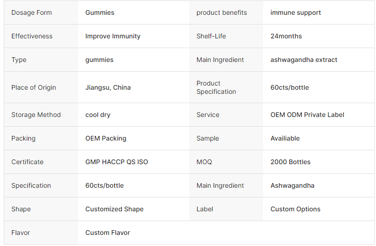Select the "cool dry" storage value
This screenshot has height=246, width=376.
pyautogui.click(x=98, y=115)
